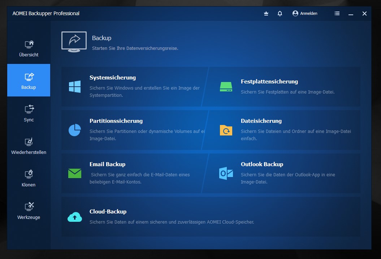381x259 pixels.
Task: Select Outlook Backup title
Action: pyautogui.click(x=262, y=164)
